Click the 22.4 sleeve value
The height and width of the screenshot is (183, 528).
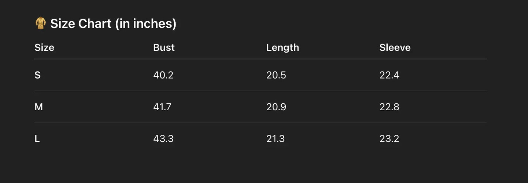click(x=389, y=75)
